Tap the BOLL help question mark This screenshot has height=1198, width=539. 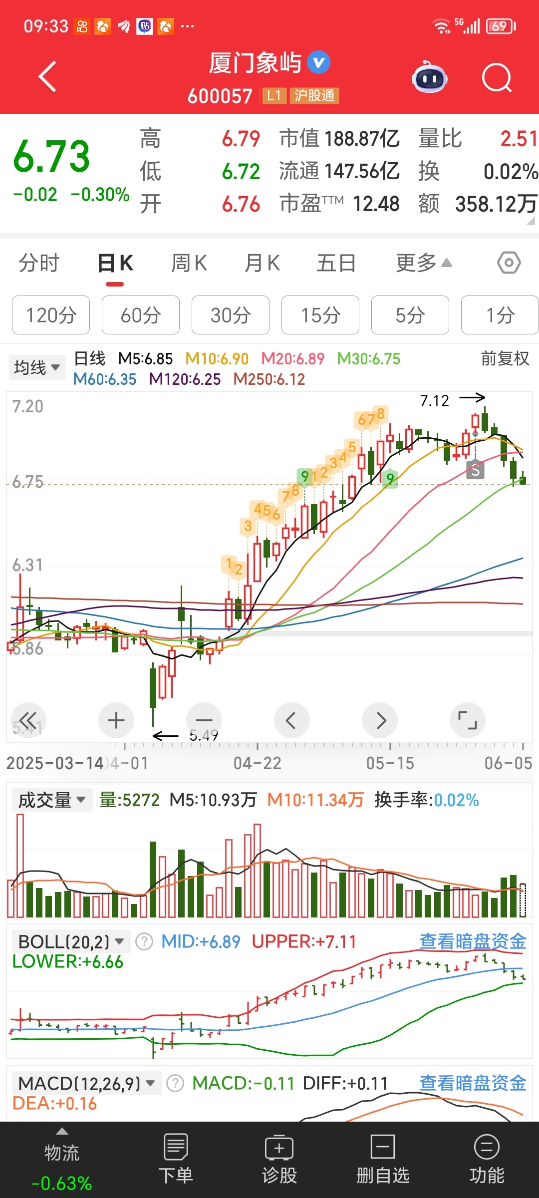coord(145,942)
